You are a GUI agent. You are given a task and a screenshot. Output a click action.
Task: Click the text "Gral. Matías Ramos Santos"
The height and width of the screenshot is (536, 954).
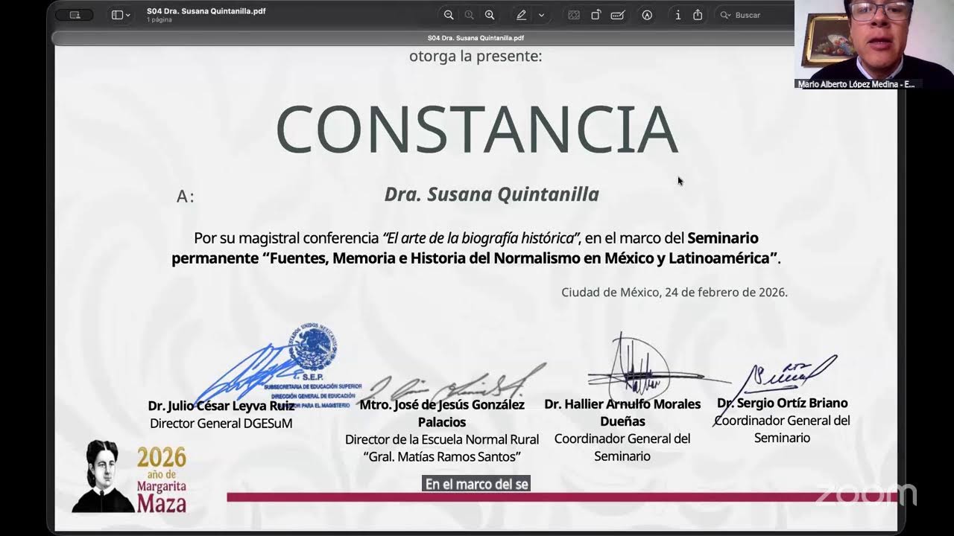[442, 457]
